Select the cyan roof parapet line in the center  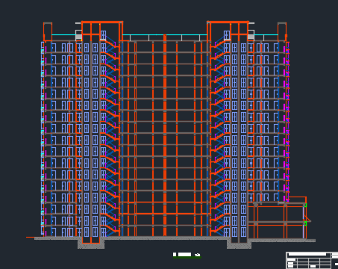coord(165,35)
